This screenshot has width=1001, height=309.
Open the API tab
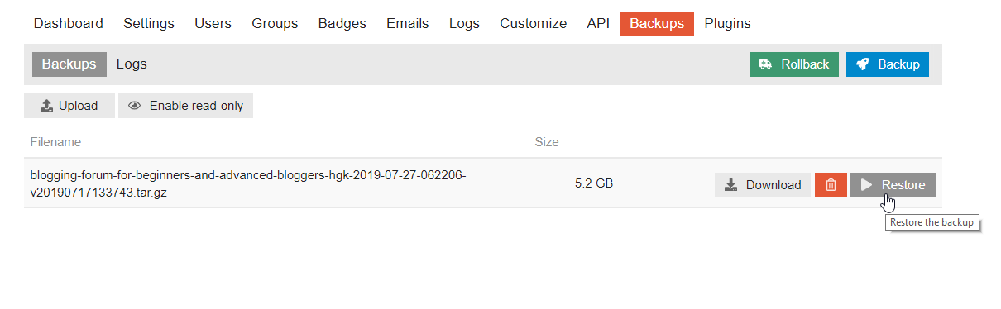pos(598,23)
